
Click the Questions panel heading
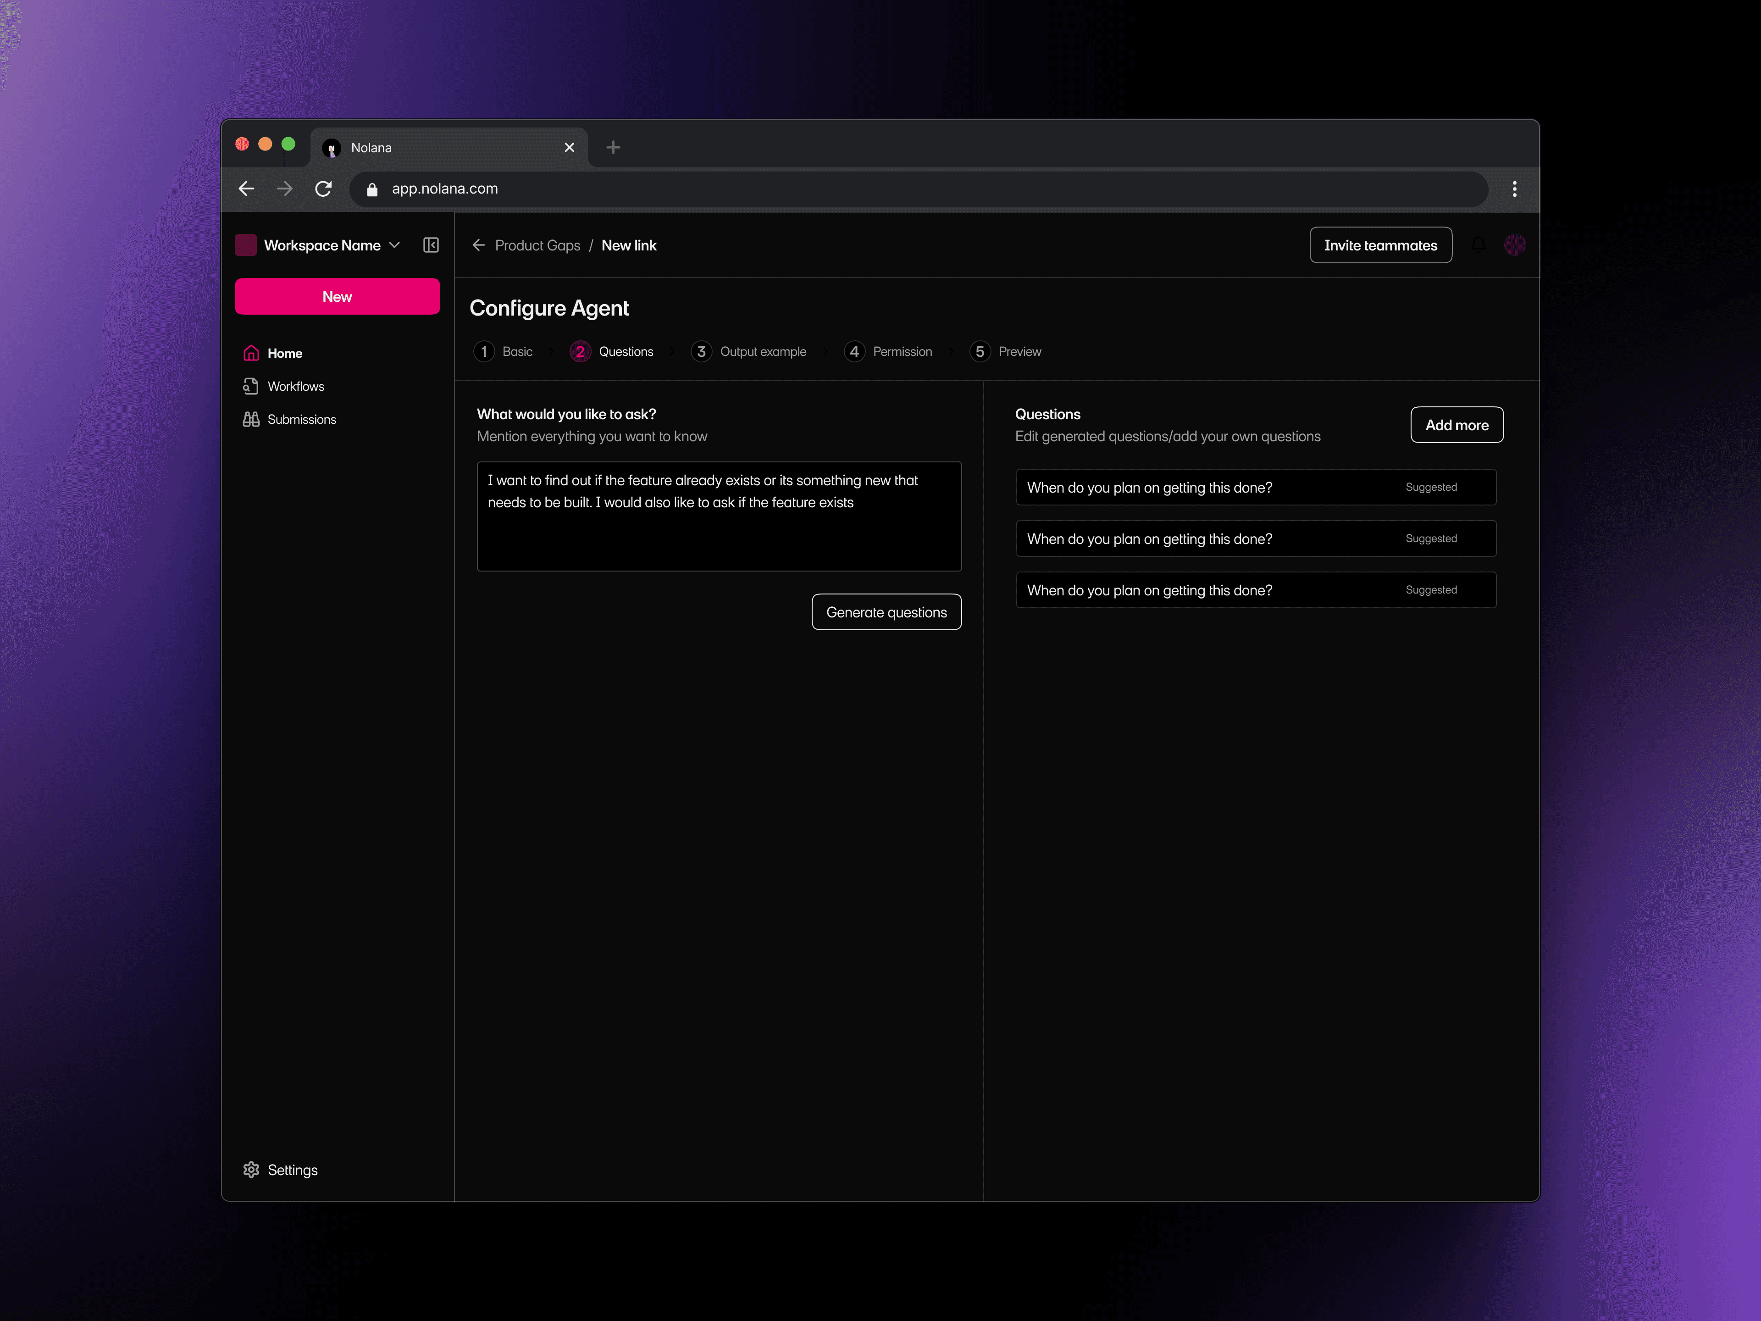tap(1047, 414)
